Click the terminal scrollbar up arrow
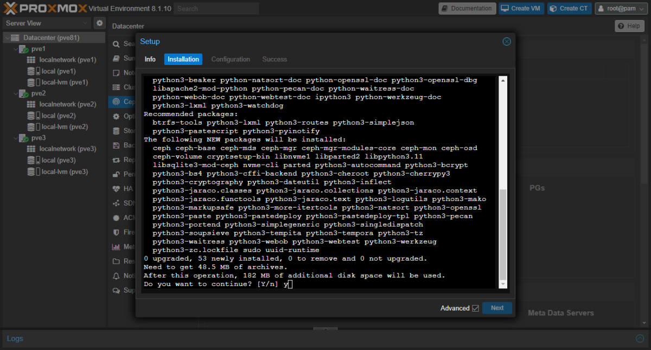Screen dimensions: 651x350 click(502, 80)
